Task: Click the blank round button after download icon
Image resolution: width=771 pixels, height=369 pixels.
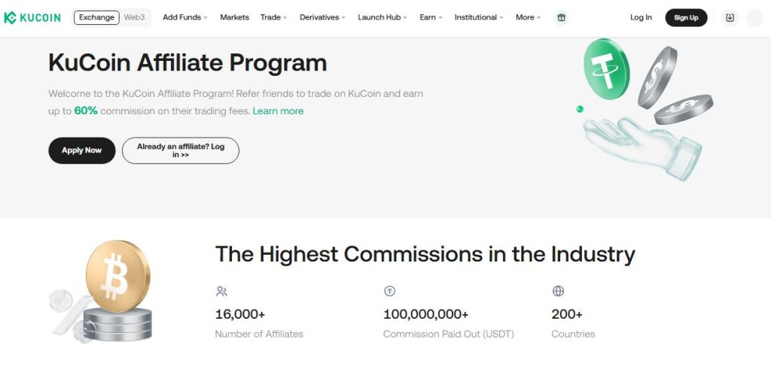Action: click(x=754, y=17)
